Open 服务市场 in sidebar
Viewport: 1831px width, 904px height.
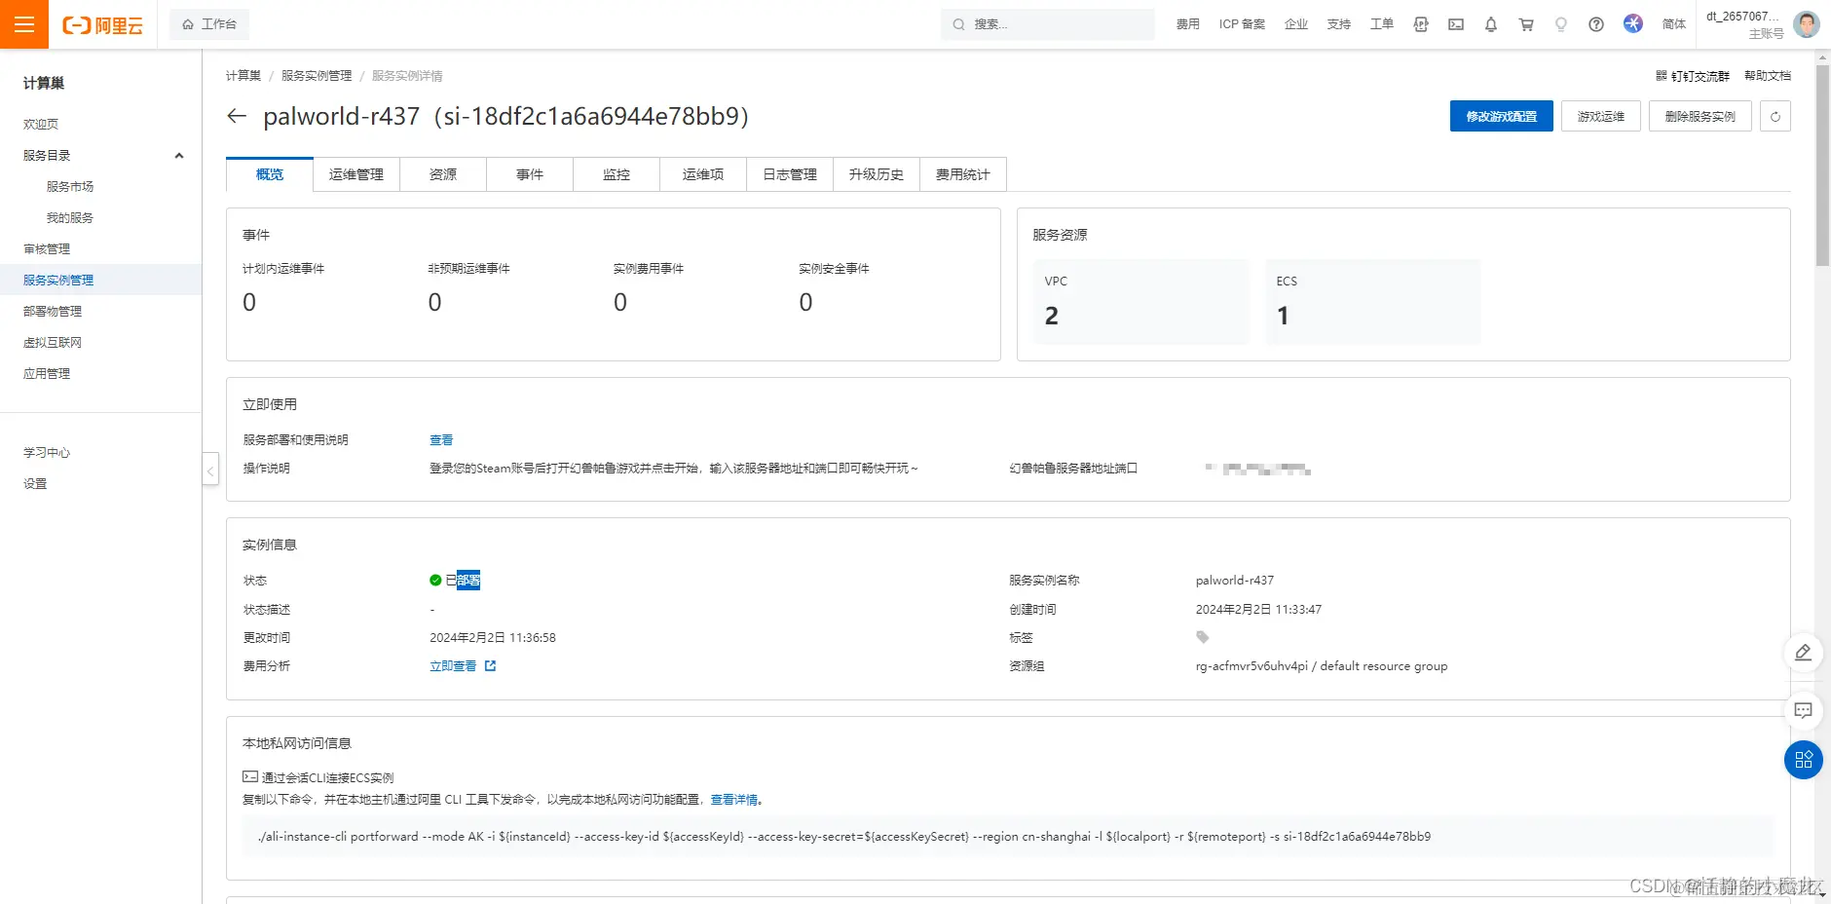[70, 186]
